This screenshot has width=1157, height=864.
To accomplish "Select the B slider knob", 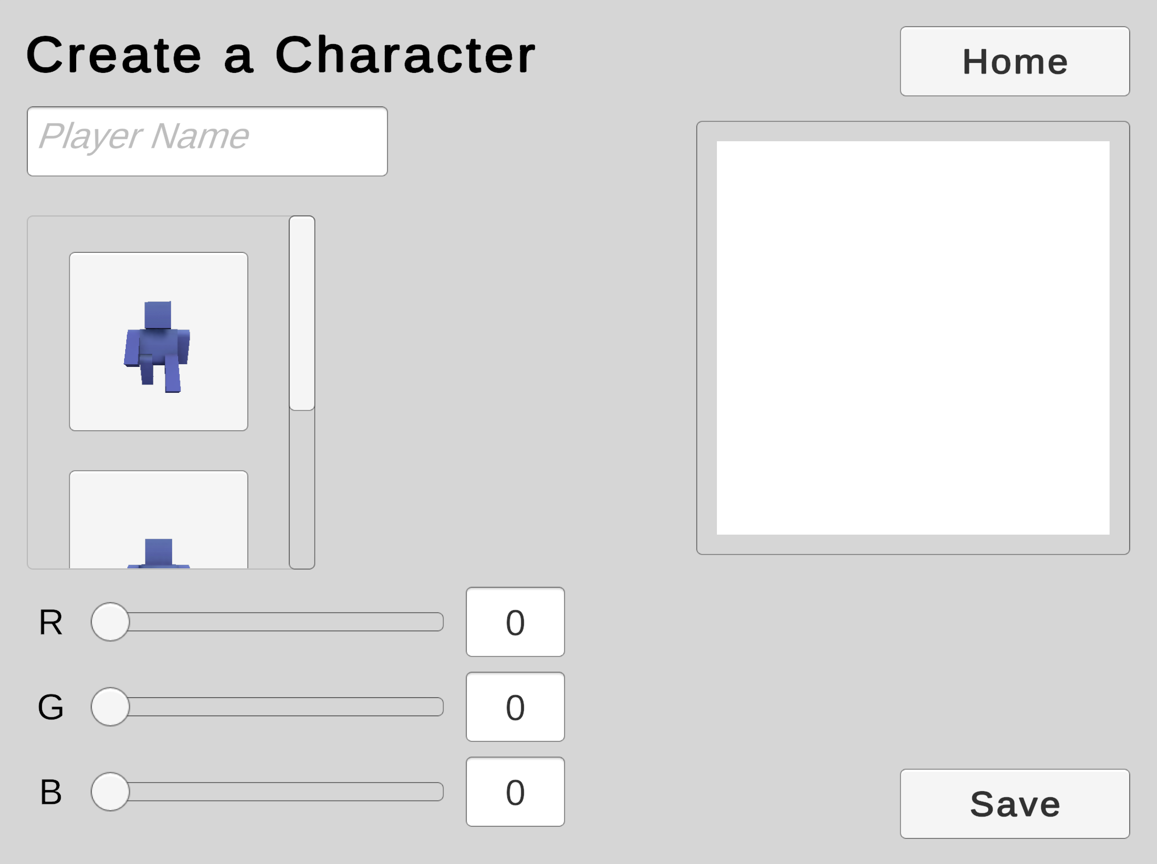I will (x=110, y=792).
